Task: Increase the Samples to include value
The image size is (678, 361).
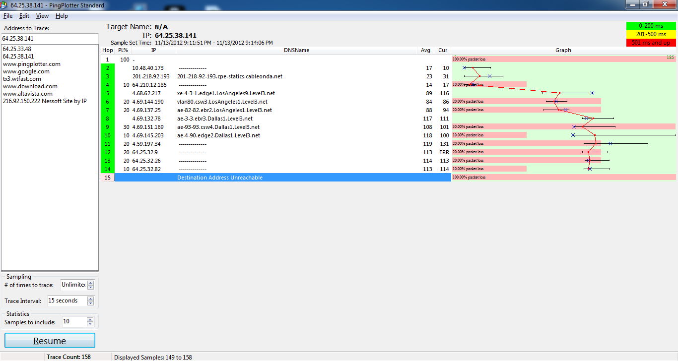Action: [x=90, y=319]
